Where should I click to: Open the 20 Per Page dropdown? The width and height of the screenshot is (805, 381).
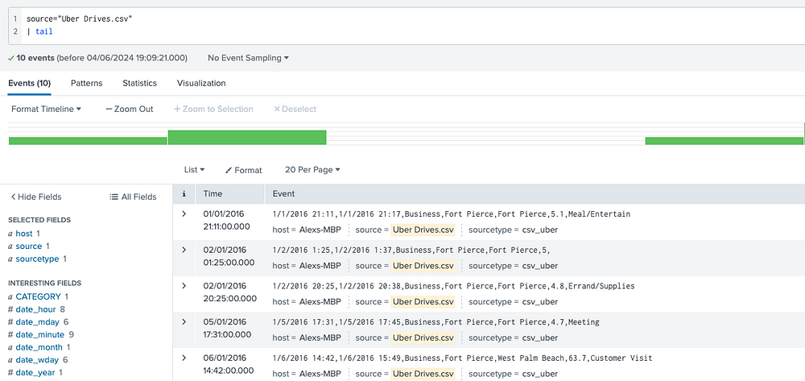312,169
